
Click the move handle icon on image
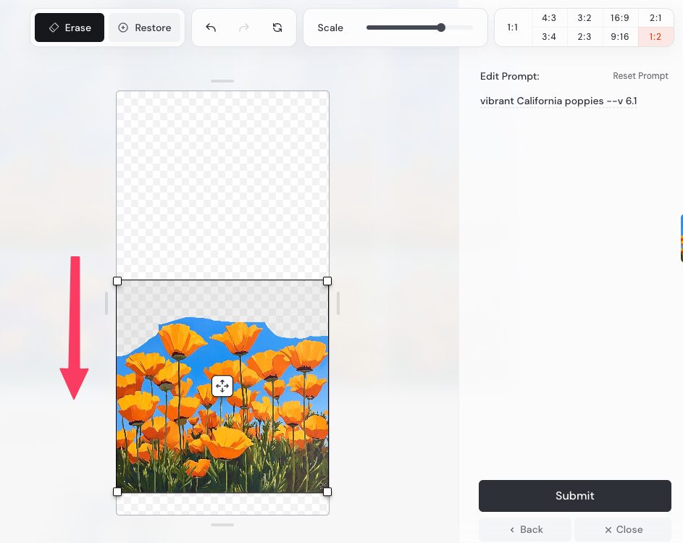pos(222,386)
